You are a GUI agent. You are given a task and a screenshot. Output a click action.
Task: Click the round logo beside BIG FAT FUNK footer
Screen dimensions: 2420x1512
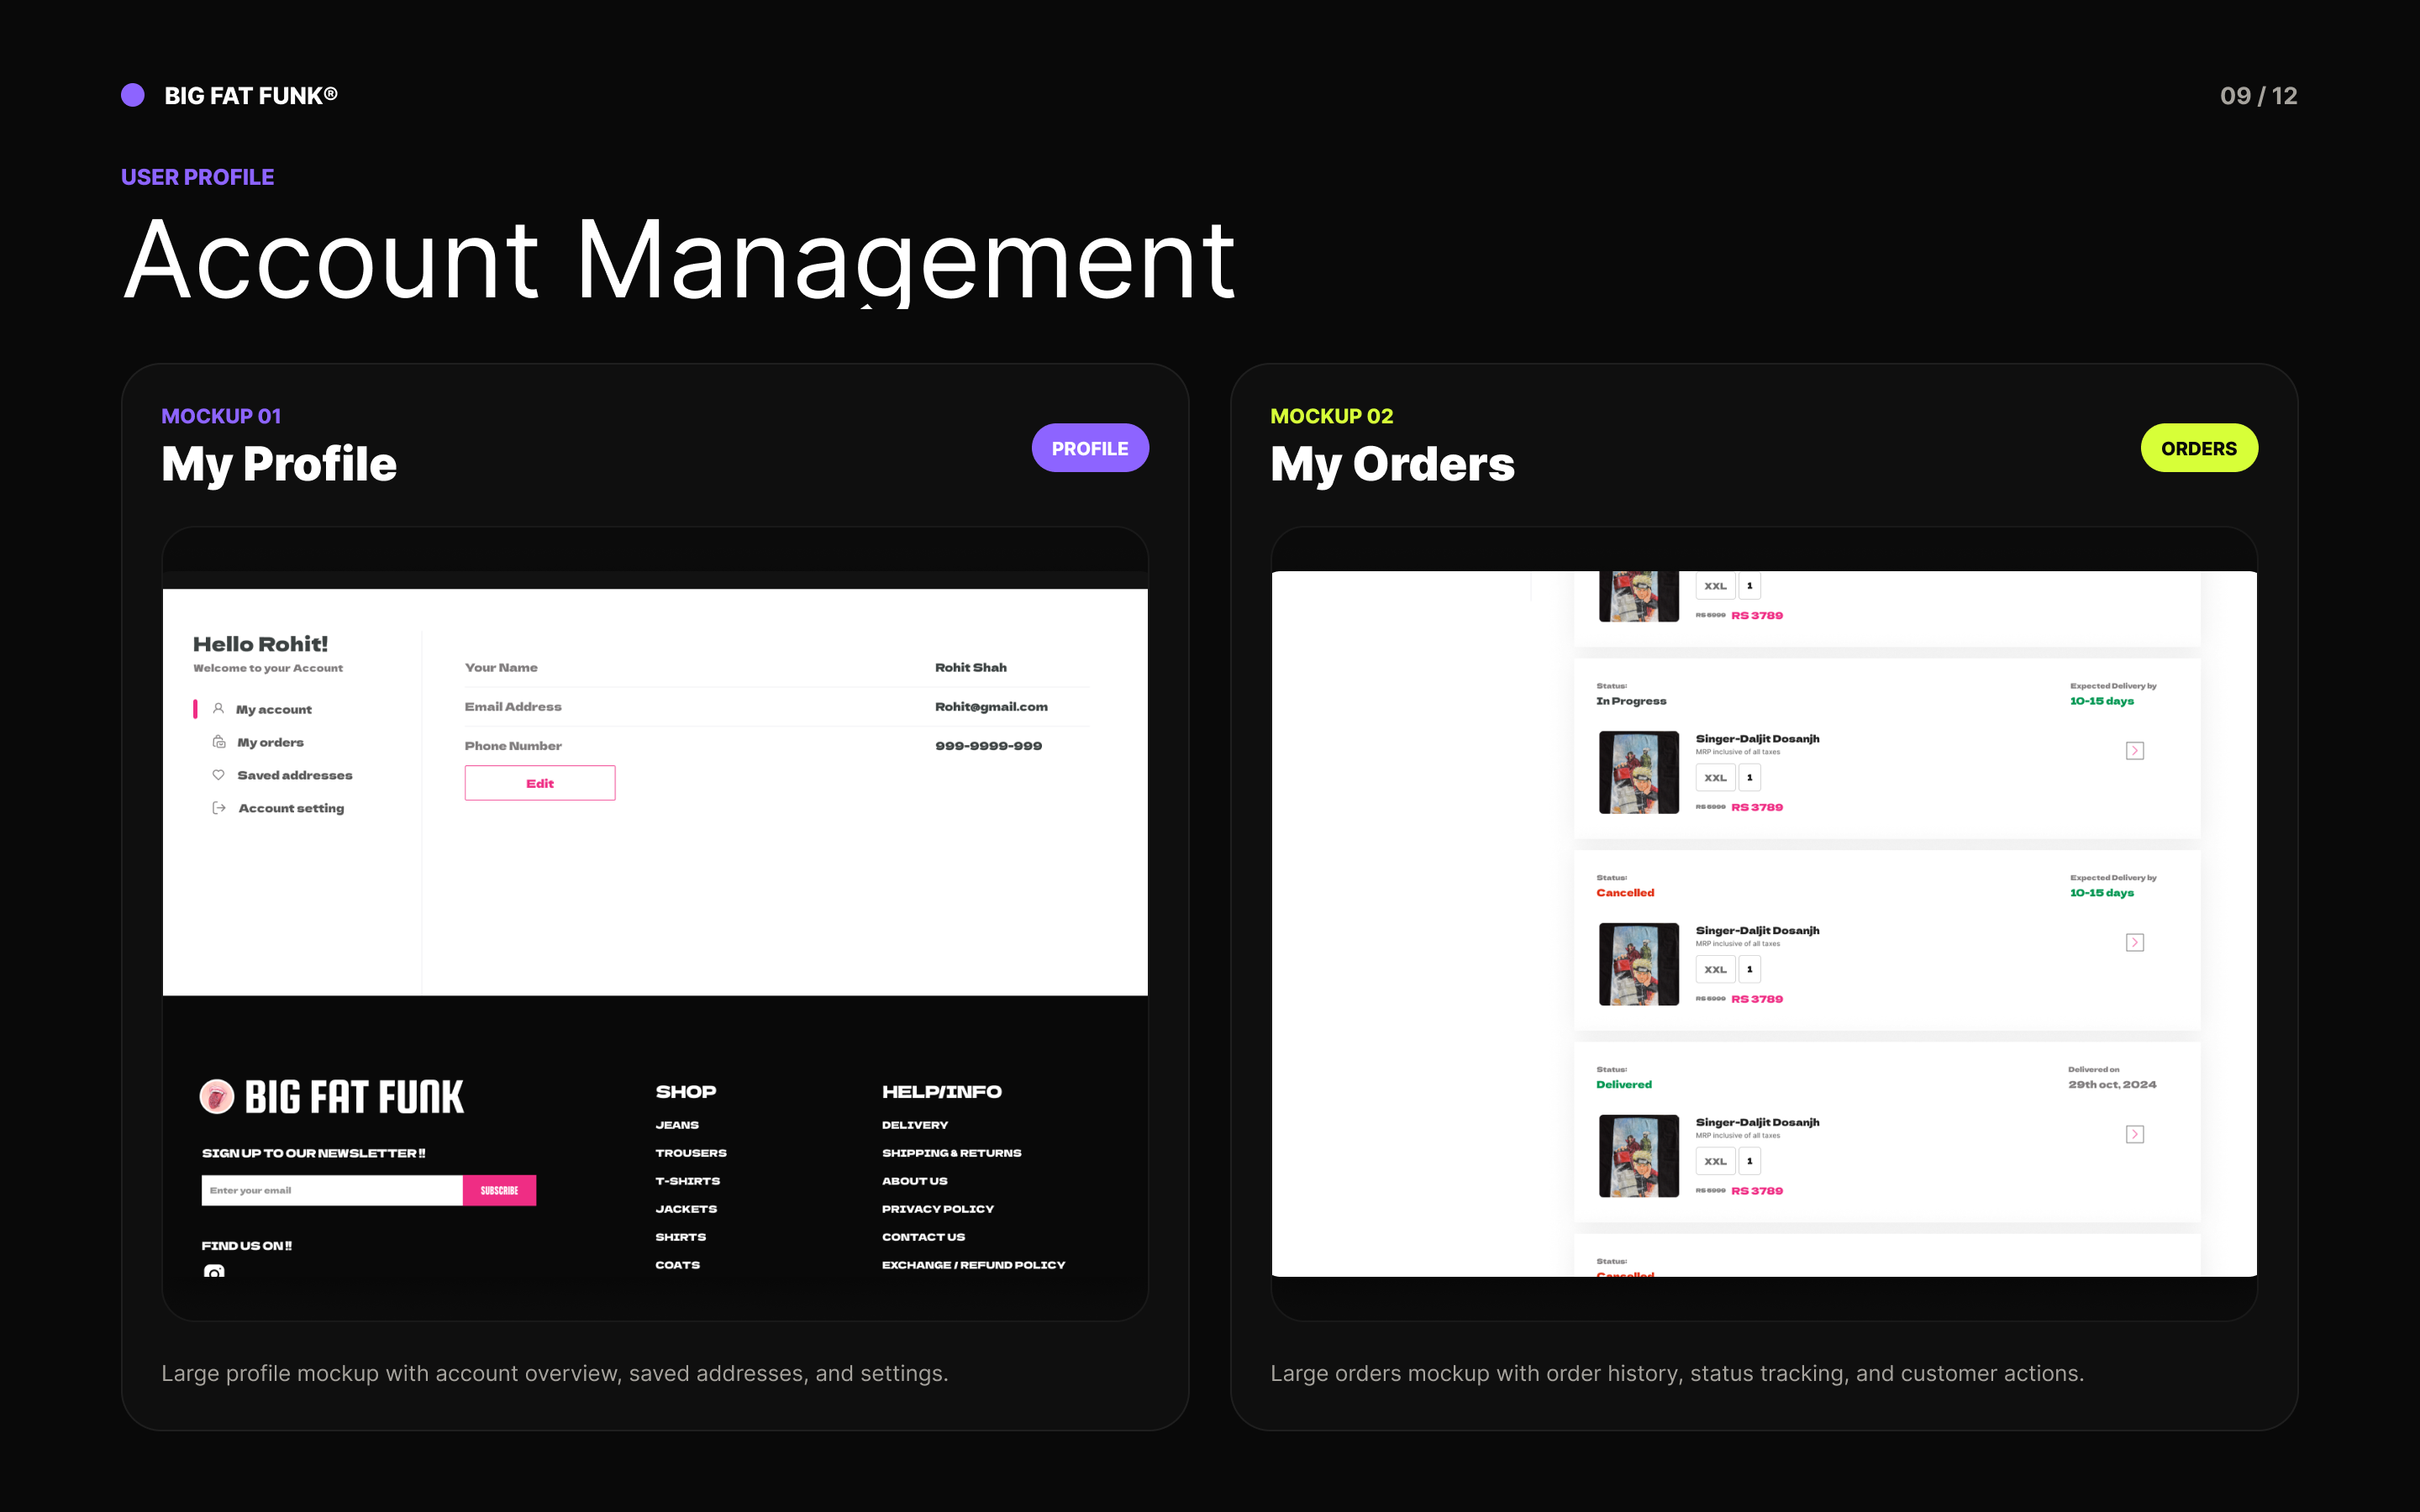point(216,1097)
